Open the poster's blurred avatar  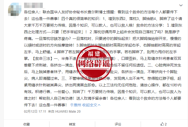(x=15, y=10)
